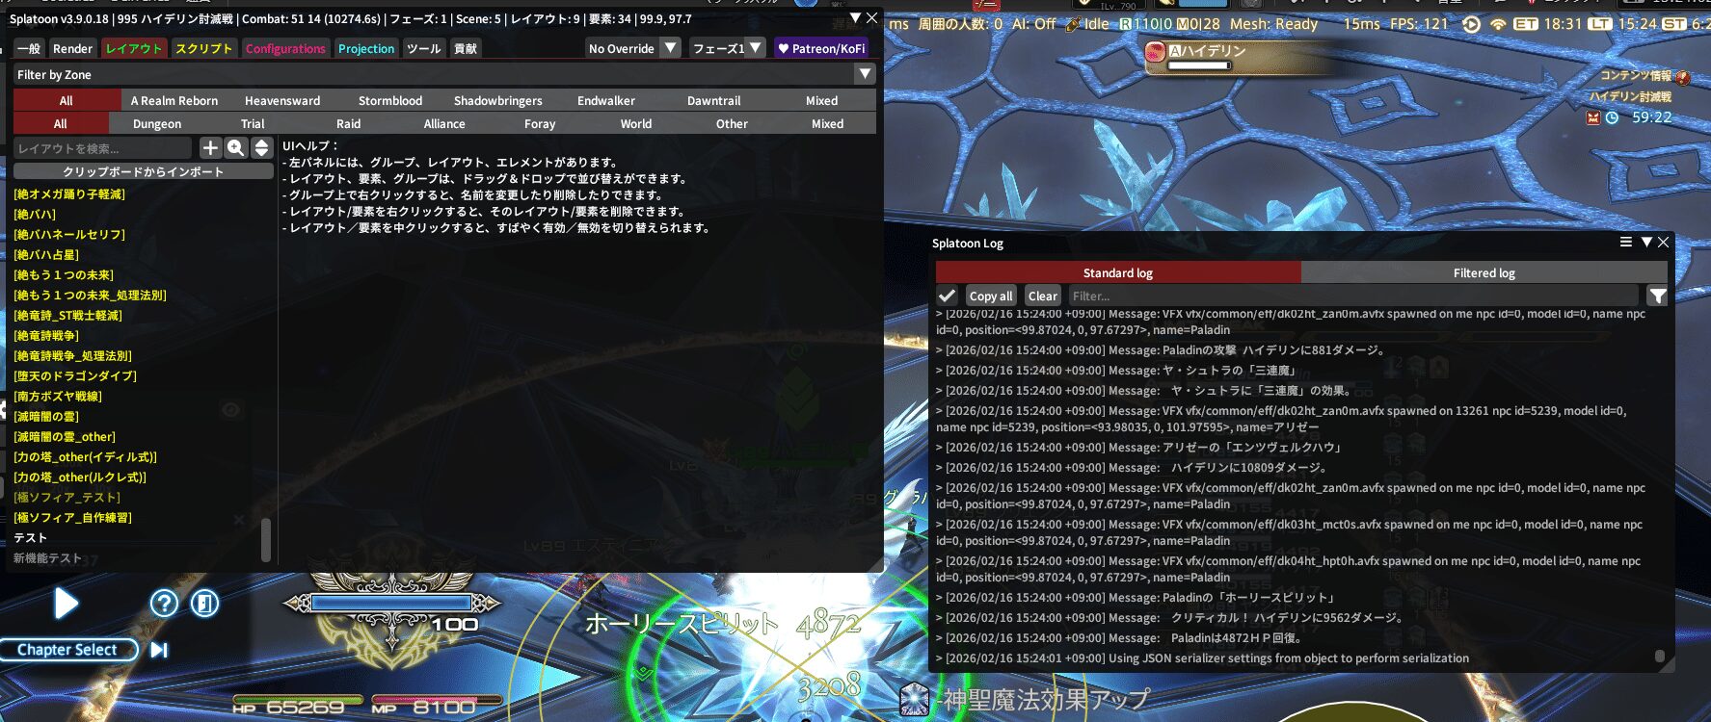
Task: Select the Raid content type filter
Action: point(348,124)
